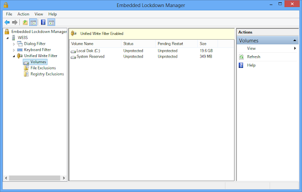
Task: Click the Volumes header in Actions pane
Action: pos(268,41)
